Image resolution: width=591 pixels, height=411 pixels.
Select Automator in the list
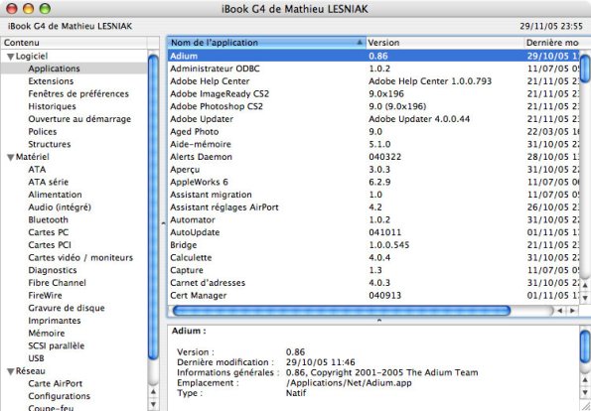tap(373, 219)
